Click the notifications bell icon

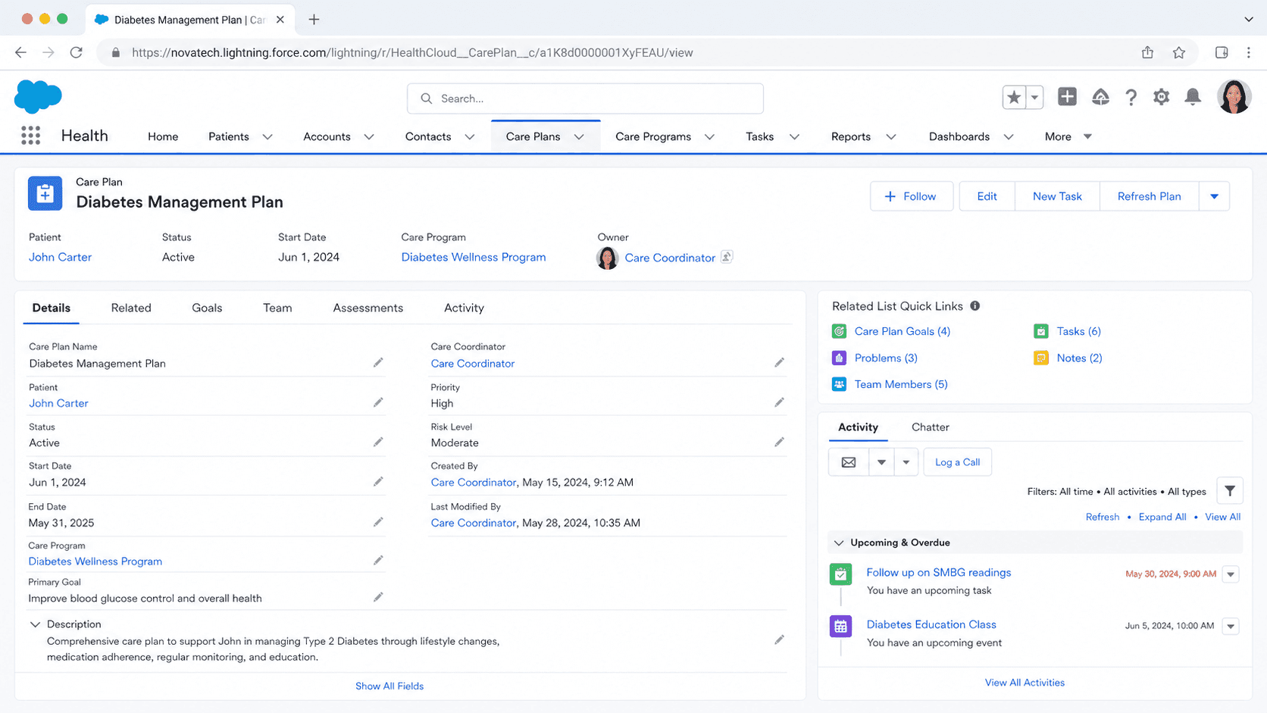click(x=1193, y=97)
